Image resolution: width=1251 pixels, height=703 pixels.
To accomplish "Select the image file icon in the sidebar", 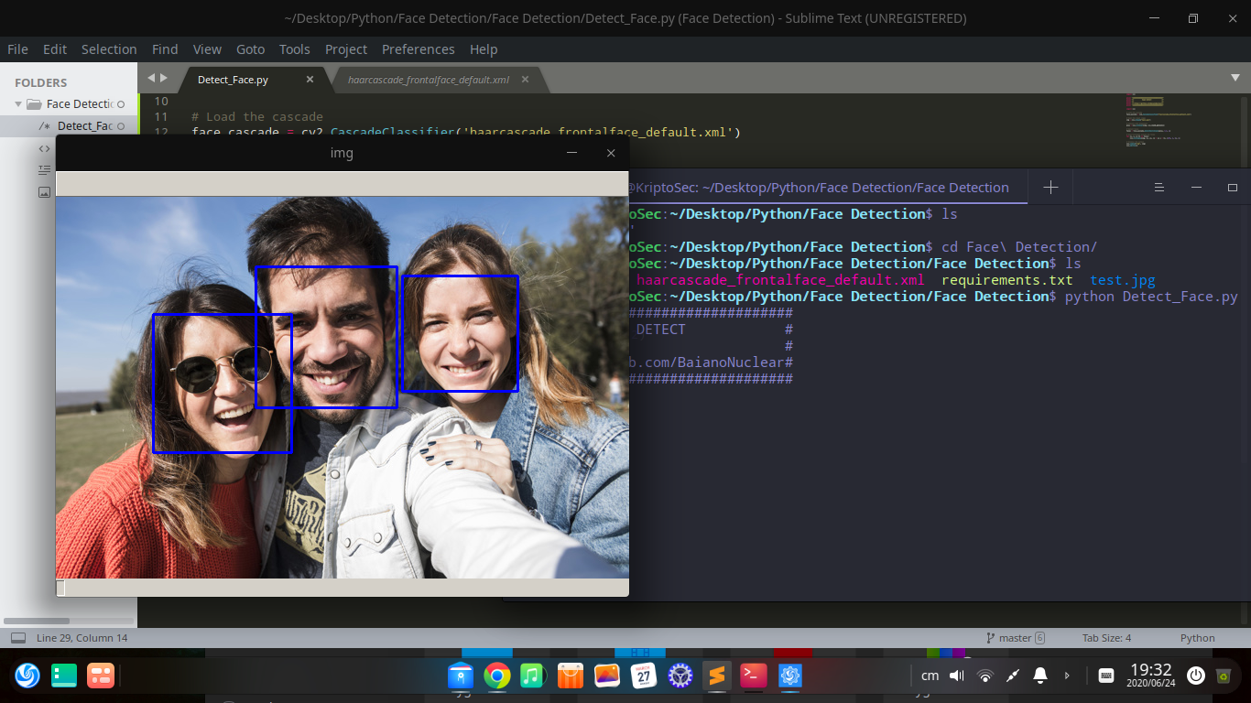I will pos(44,192).
